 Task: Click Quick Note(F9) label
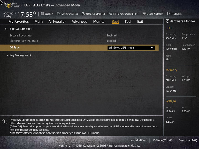tap(155, 14)
